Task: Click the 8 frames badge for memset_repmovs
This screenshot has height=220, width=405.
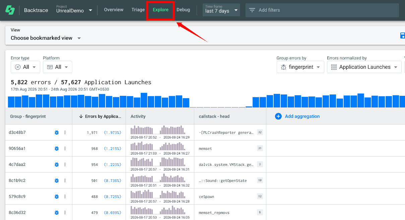Action: 260,212
